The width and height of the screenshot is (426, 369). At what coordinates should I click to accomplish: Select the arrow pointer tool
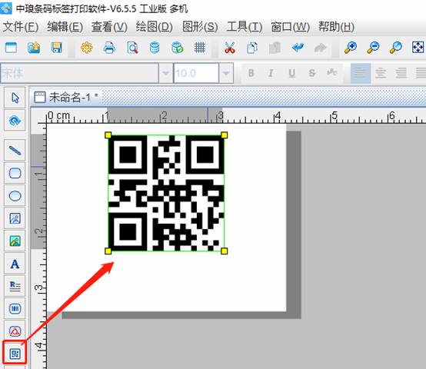[15, 98]
